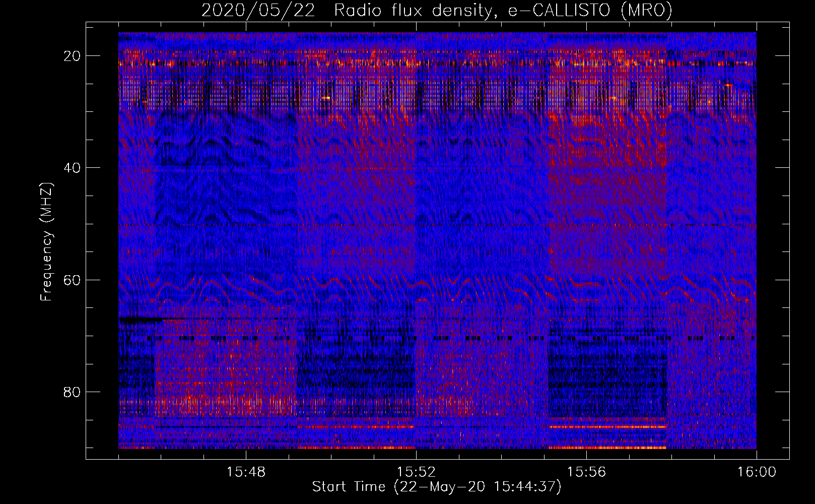Click the plot title '2020/05/22 Radio flux density, e-CALLISTO (MRO)'

point(437,10)
